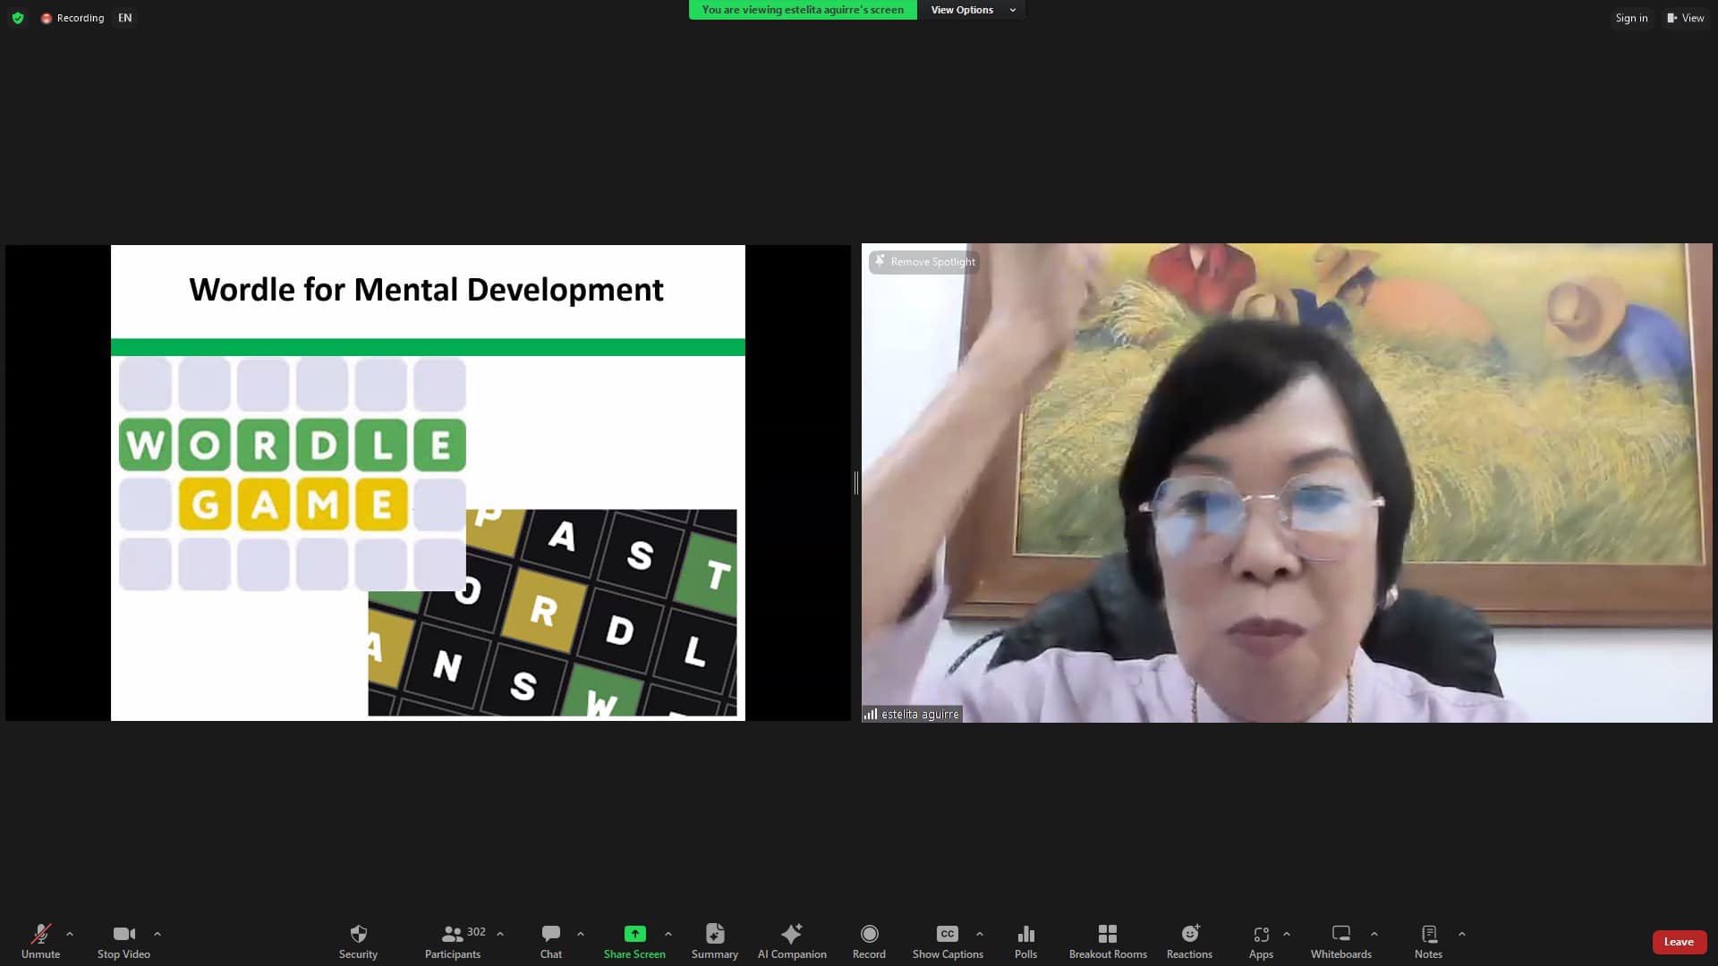
Task: Open the Apps panel
Action: pyautogui.click(x=1261, y=941)
